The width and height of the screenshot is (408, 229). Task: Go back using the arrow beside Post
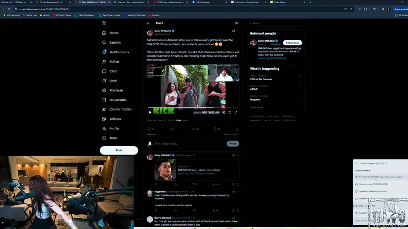[x=148, y=23]
